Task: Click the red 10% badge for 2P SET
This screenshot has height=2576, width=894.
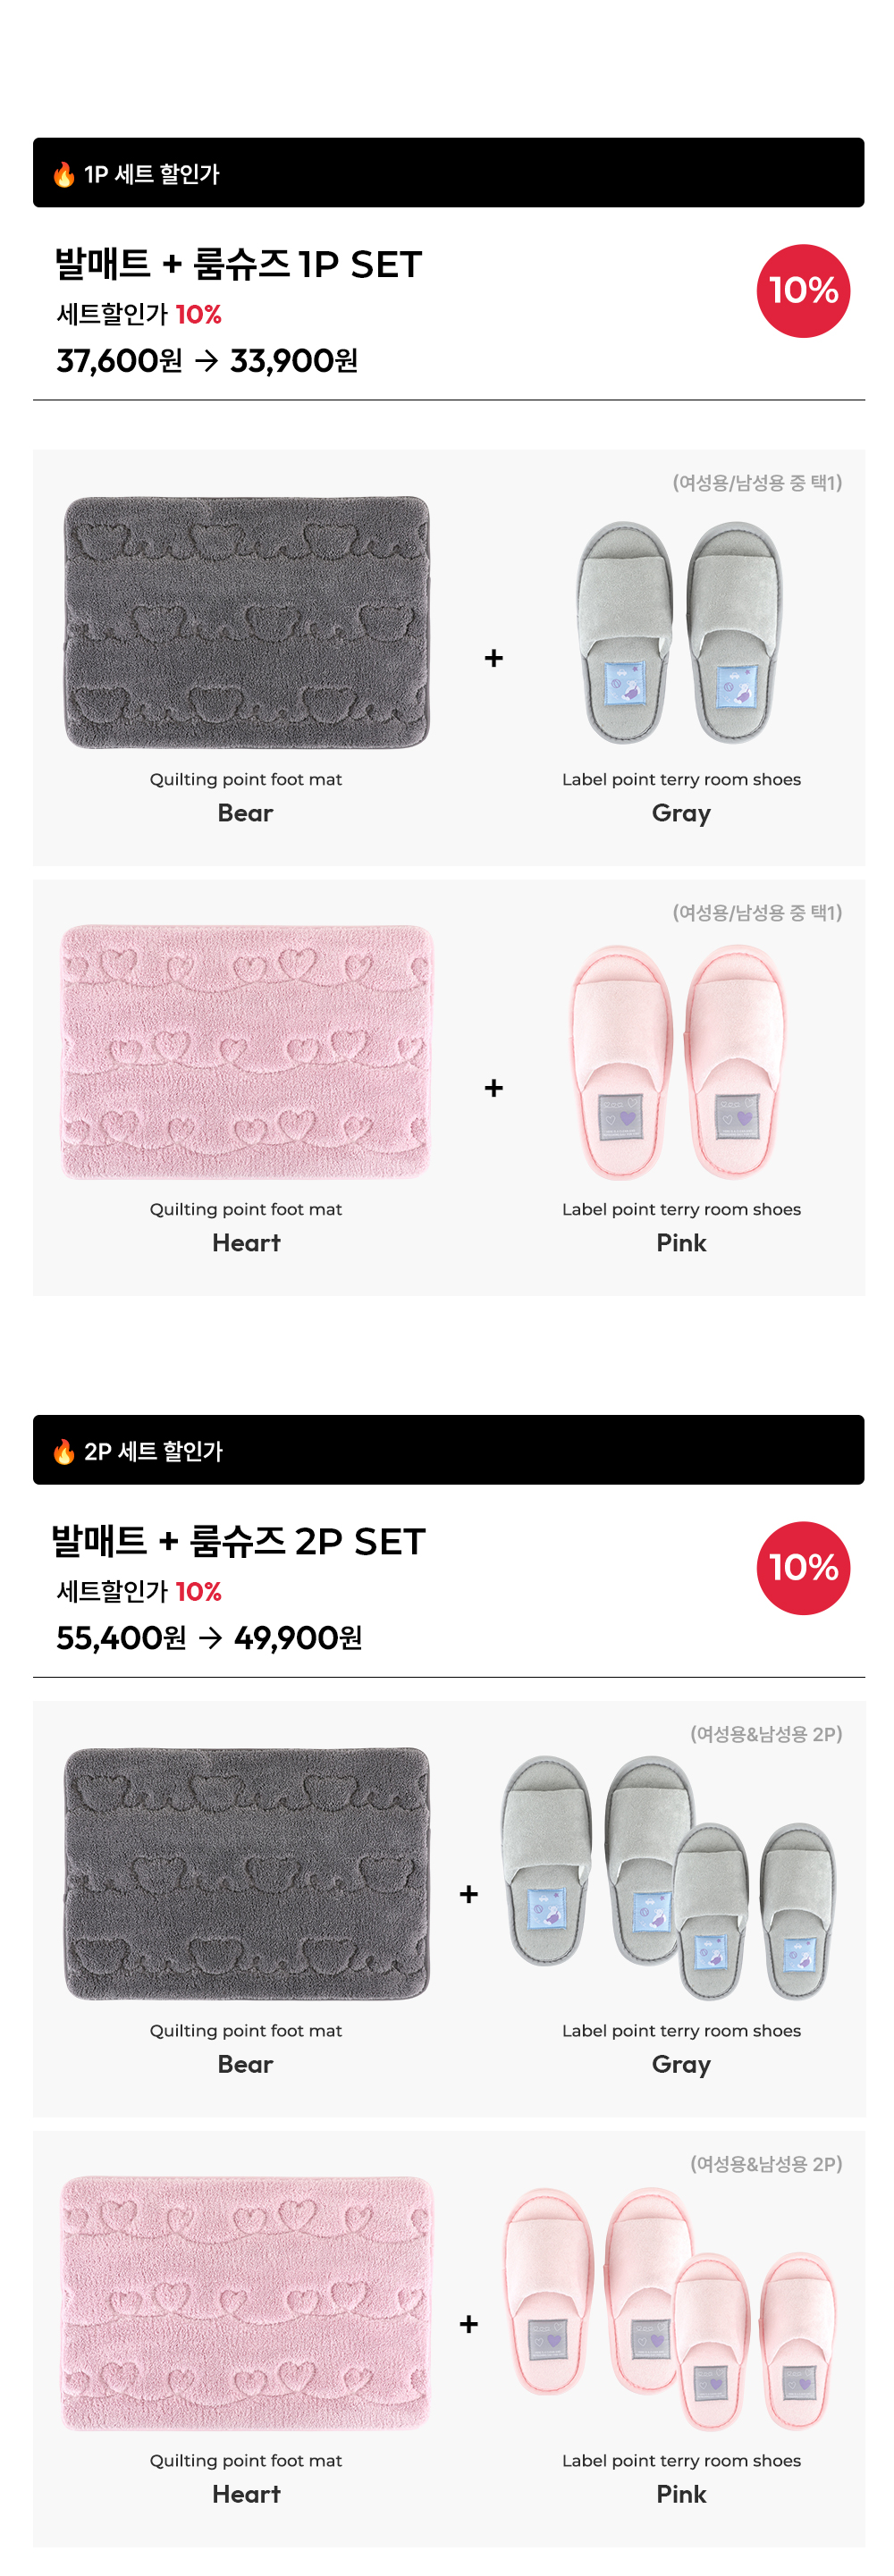Action: (x=803, y=1567)
